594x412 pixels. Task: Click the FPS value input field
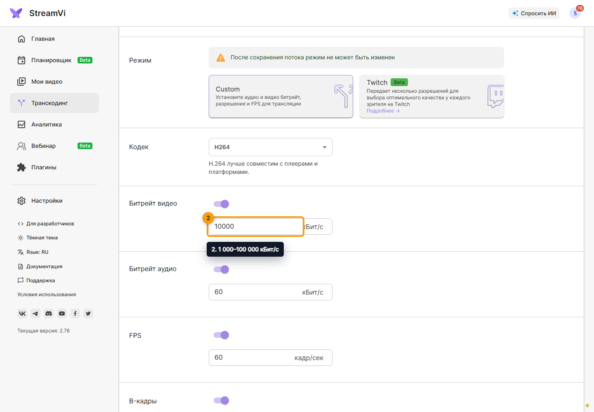pyautogui.click(x=271, y=358)
